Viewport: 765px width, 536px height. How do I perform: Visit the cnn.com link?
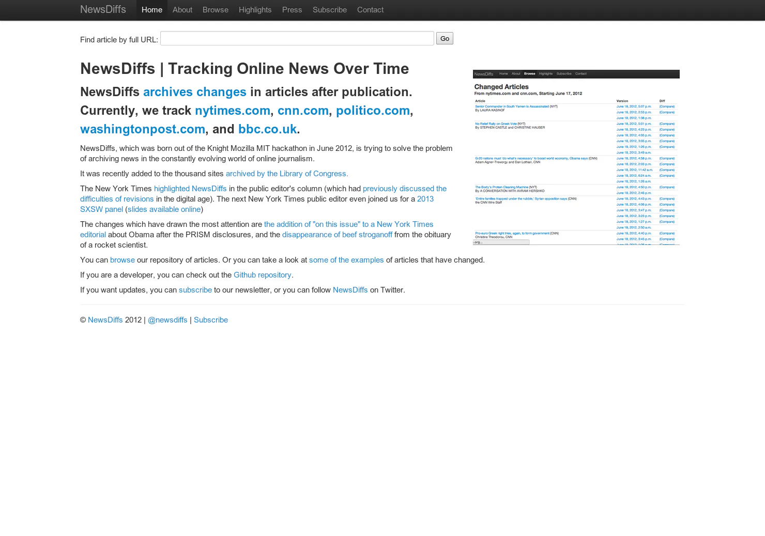click(303, 111)
